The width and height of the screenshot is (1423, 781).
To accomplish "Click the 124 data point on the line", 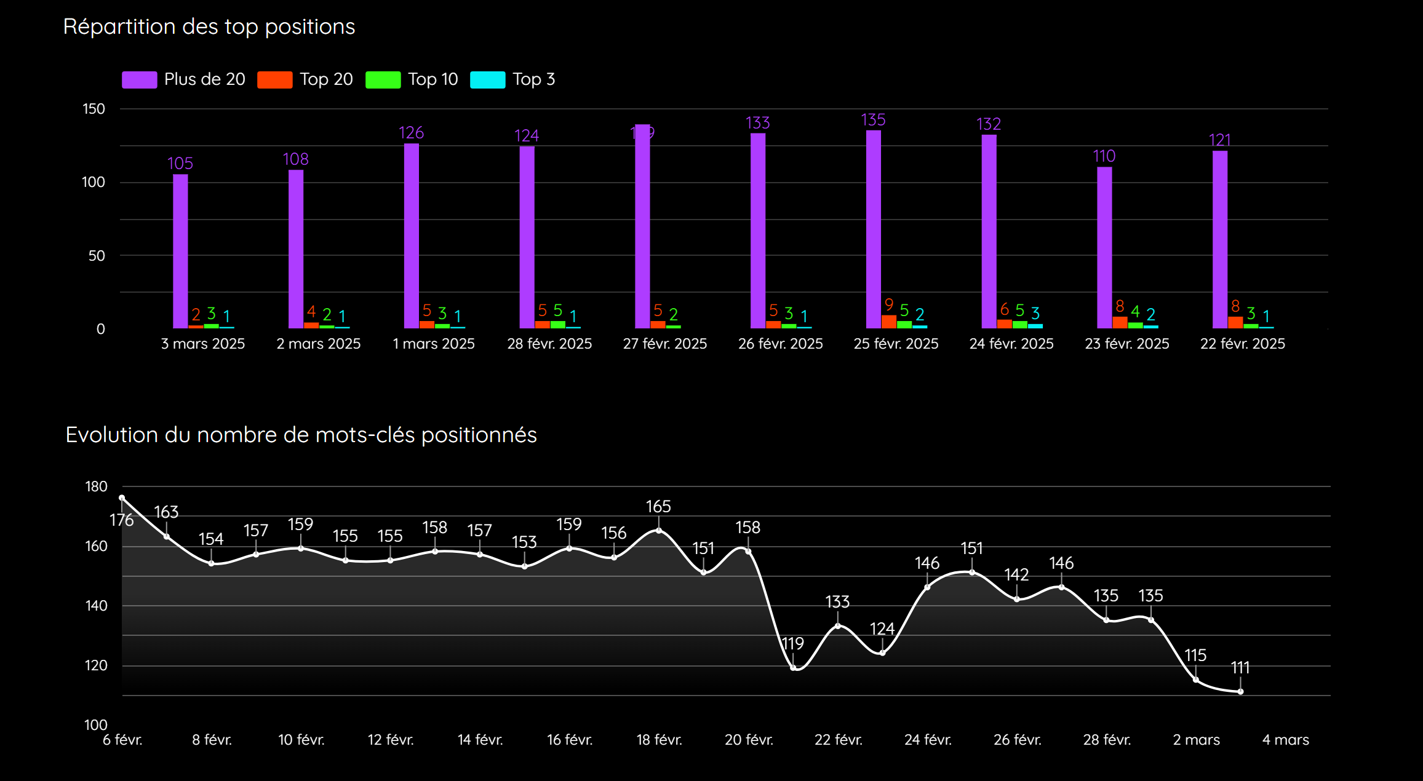I will point(882,653).
